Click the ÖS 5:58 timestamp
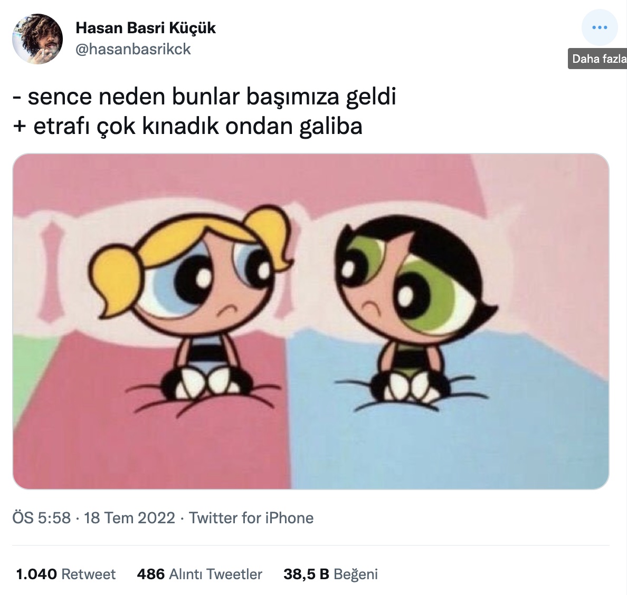The height and width of the screenshot is (595, 627). [42, 518]
